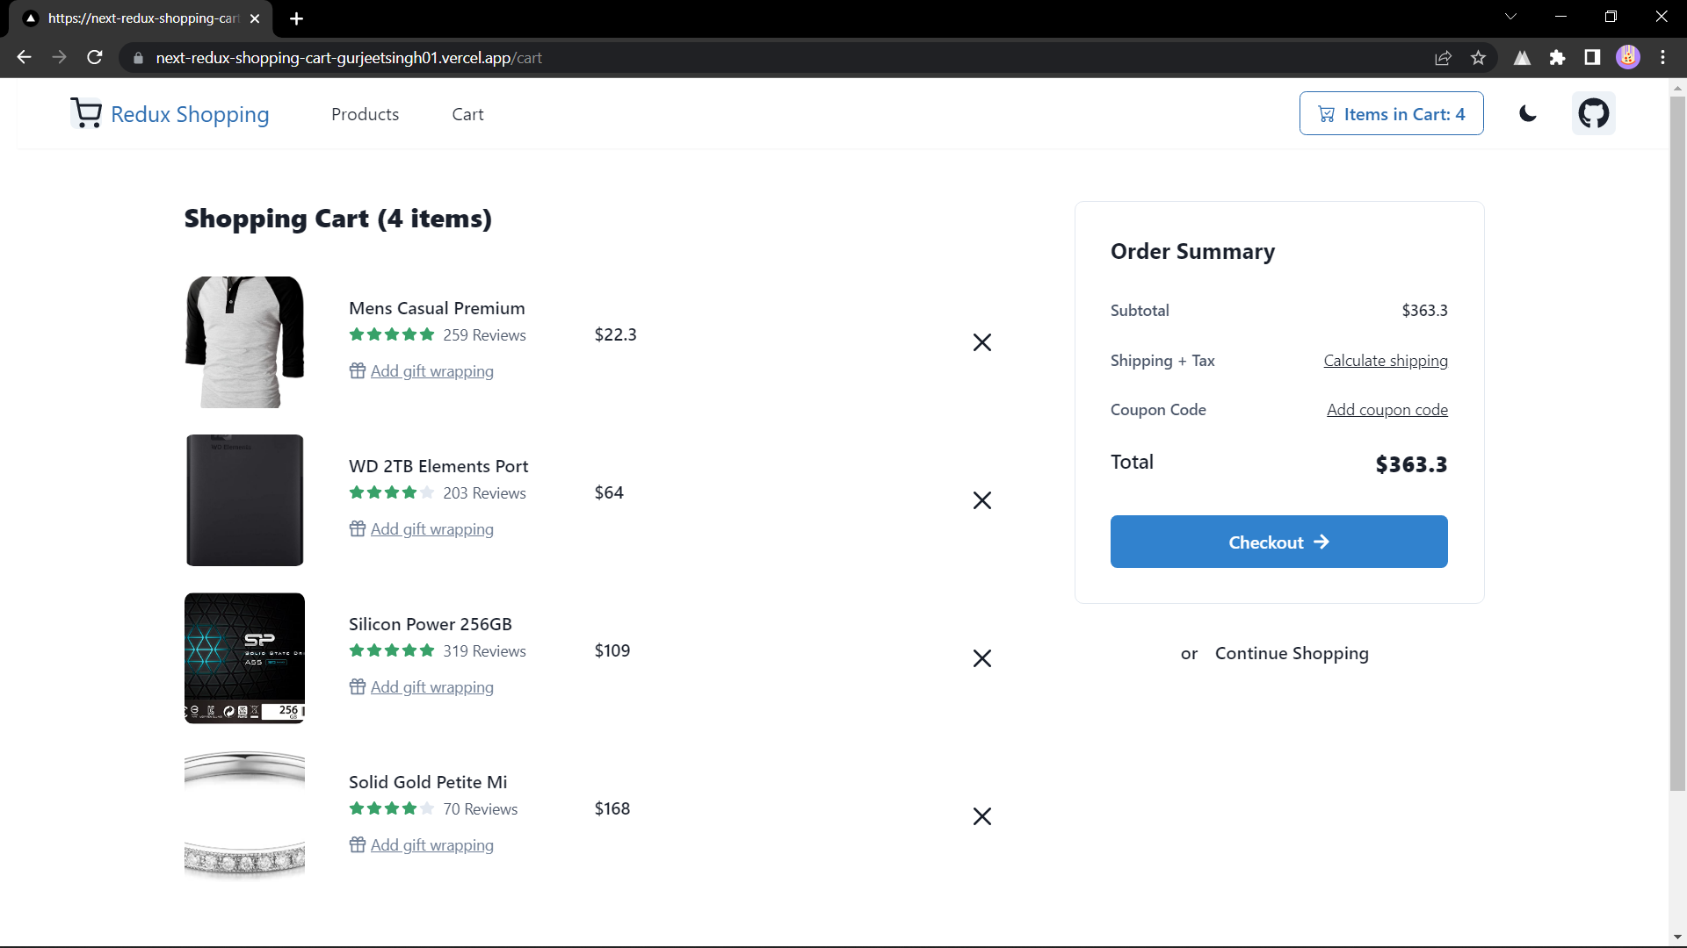Click the bookmark star in the address bar
The height and width of the screenshot is (948, 1687).
[1478, 57]
